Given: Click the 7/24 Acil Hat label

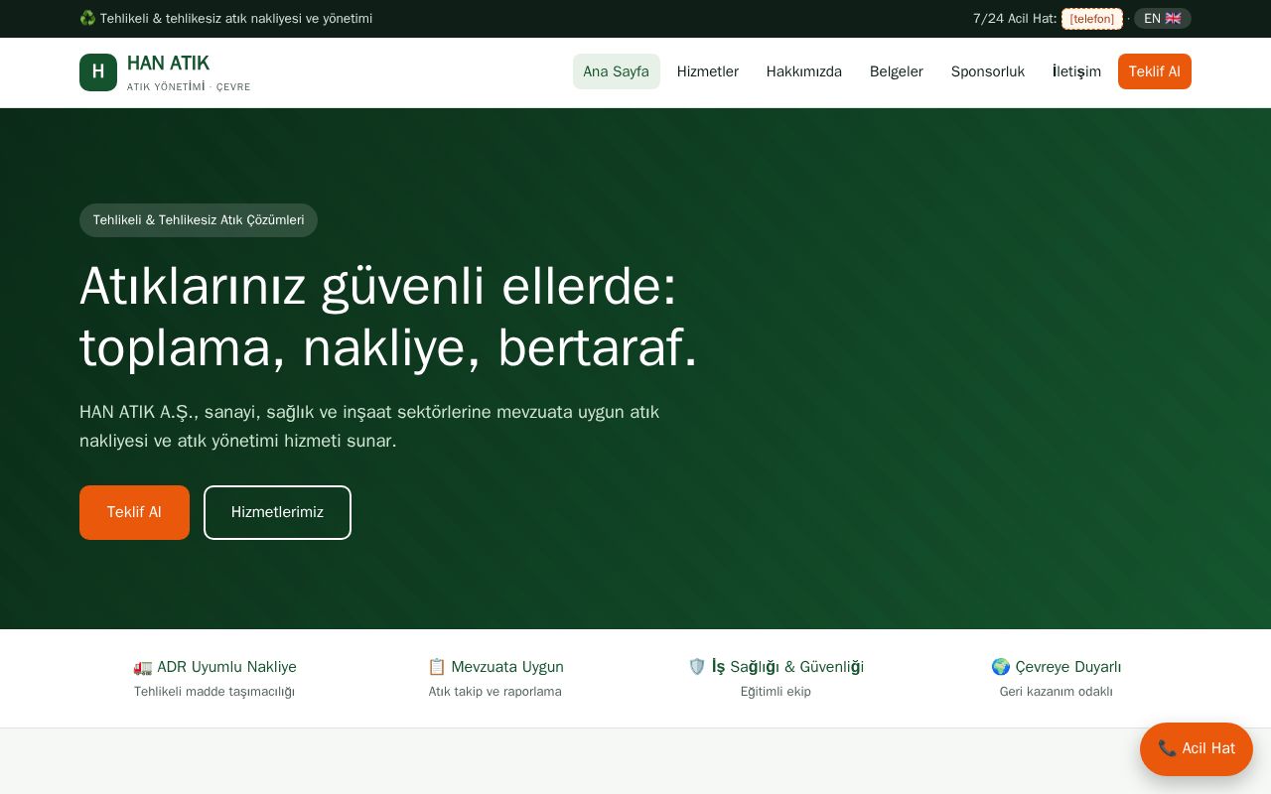Looking at the screenshot, I should click(1015, 19).
